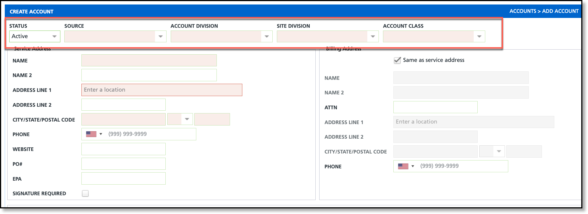The image size is (588, 214).
Task: Open the service address State dropdown
Action: (x=180, y=119)
